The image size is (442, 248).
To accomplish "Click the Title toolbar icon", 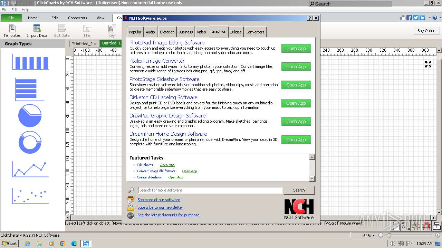I will [x=87, y=31].
